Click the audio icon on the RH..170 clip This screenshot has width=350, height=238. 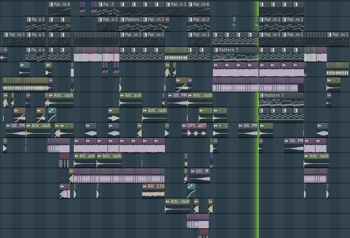click(145, 186)
